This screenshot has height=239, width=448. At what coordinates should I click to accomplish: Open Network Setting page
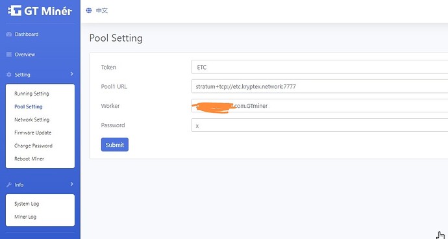32,120
